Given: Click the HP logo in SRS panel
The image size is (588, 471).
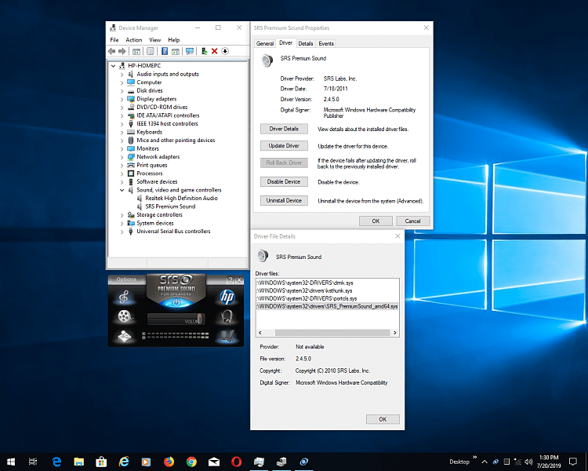Looking at the screenshot, I should pos(227,297).
